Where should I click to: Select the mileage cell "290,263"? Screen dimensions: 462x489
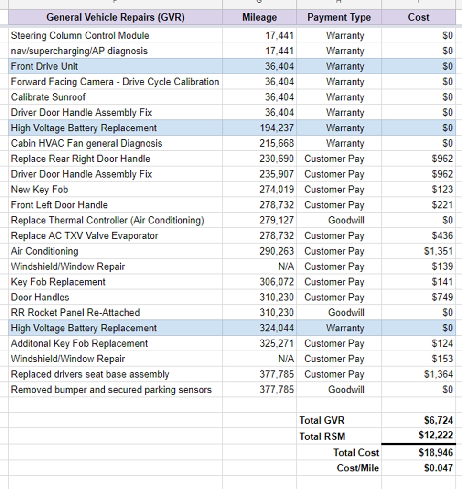(x=259, y=251)
